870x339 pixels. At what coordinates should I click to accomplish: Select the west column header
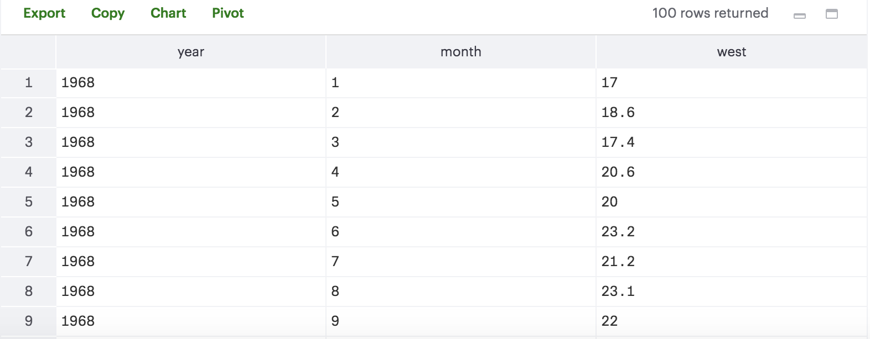(732, 52)
